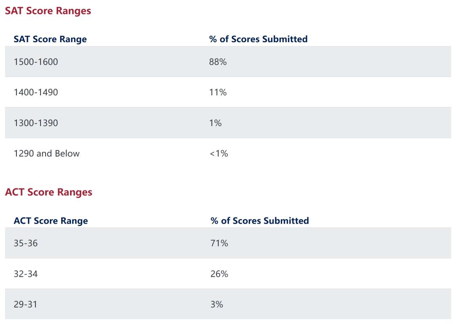Select the 1500-1600 score range cell
Image resolution: width=456 pixels, height=324 pixels.
click(36, 62)
